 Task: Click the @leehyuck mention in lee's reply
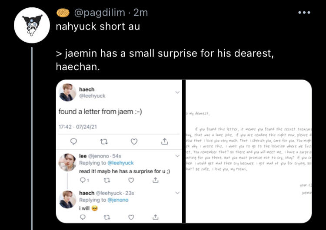click(x=120, y=163)
